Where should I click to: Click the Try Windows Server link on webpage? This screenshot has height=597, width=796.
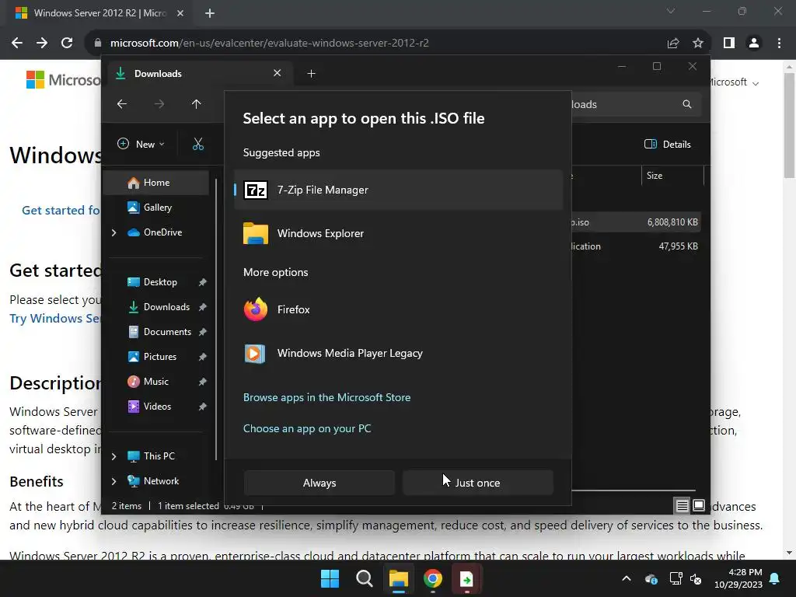pyautogui.click(x=55, y=319)
